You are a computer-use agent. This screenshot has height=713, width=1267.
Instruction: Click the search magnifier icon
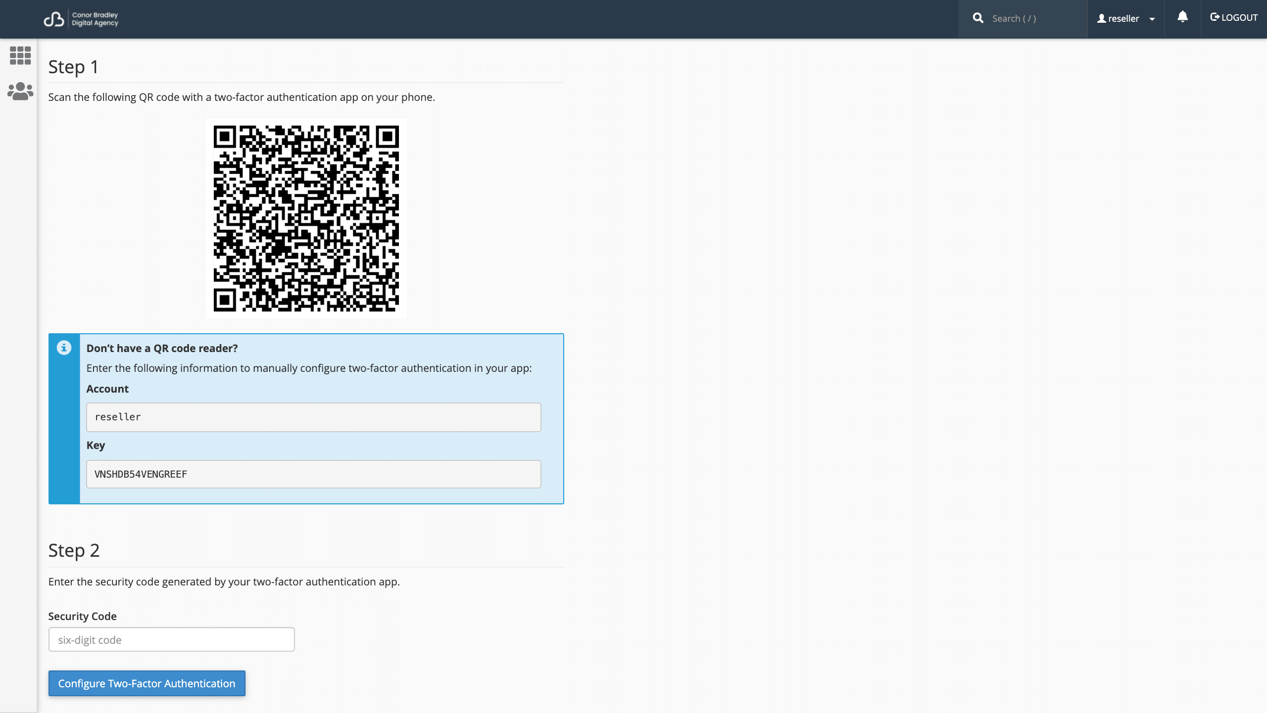click(978, 18)
